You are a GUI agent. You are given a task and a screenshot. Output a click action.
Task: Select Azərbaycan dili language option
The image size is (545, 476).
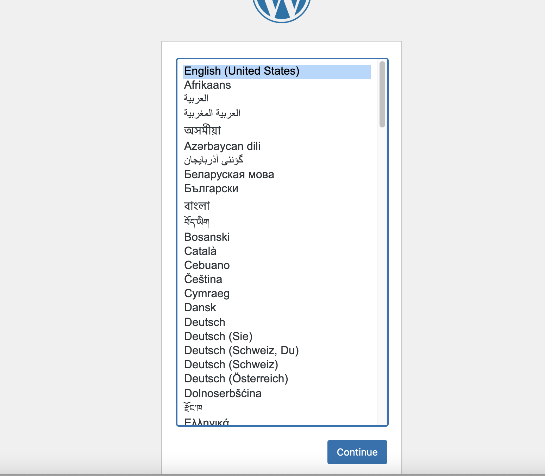222,146
